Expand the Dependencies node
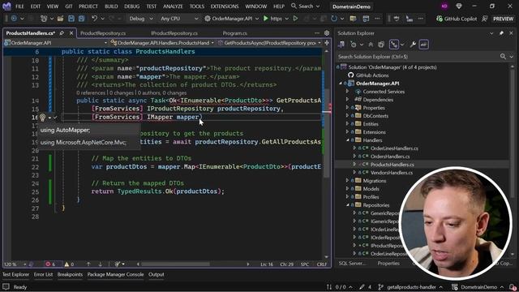Viewport: 519px width, 292px height. (x=348, y=100)
